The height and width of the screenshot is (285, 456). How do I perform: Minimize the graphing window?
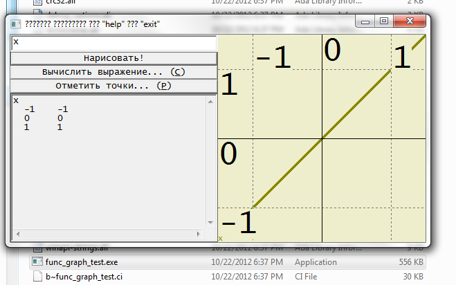367,22
